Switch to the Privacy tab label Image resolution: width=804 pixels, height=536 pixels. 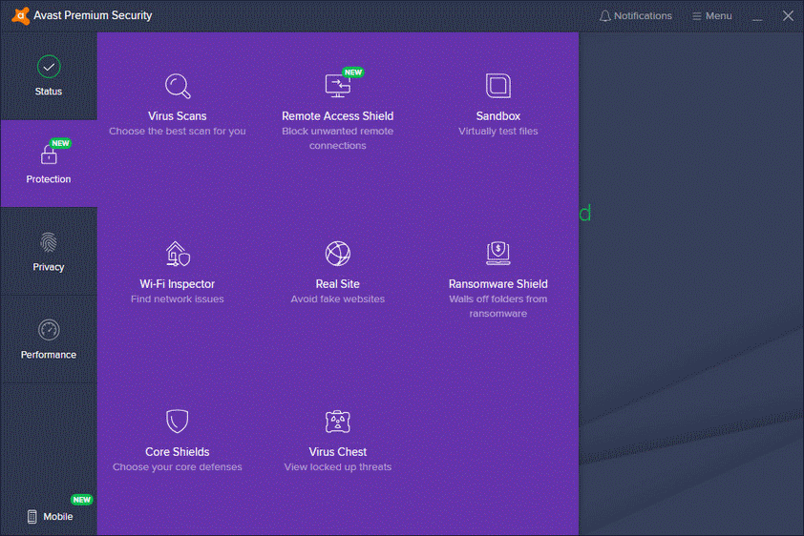(49, 267)
